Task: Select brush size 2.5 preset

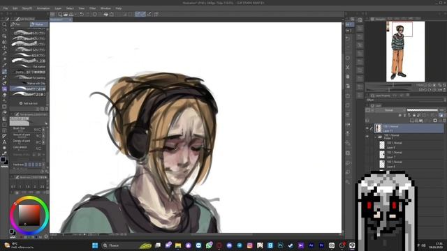Action: pos(42,187)
